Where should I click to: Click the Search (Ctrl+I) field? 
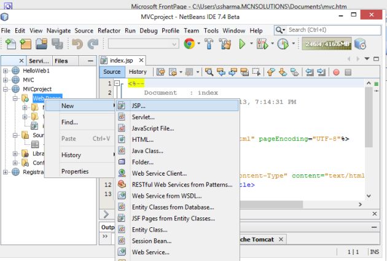[x=327, y=30]
